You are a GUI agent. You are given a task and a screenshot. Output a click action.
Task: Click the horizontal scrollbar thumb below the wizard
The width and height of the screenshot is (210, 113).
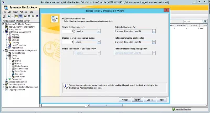106,105
